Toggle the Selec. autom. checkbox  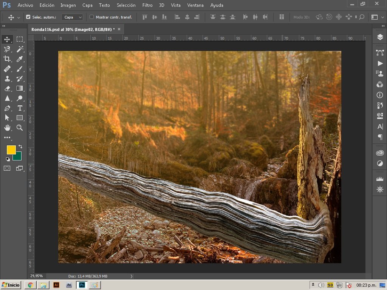[28, 17]
